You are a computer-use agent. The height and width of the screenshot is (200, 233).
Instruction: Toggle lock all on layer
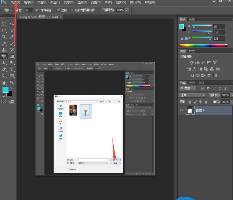206,102
